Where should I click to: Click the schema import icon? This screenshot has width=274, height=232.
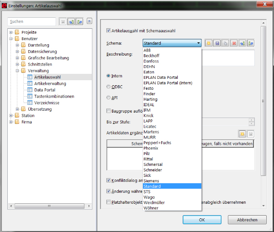coord(242,43)
